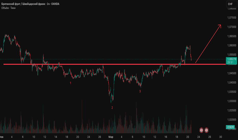The width and height of the screenshot is (238, 140).
Task: Click the 1,03500 price axis label
Action: click(x=232, y=92)
